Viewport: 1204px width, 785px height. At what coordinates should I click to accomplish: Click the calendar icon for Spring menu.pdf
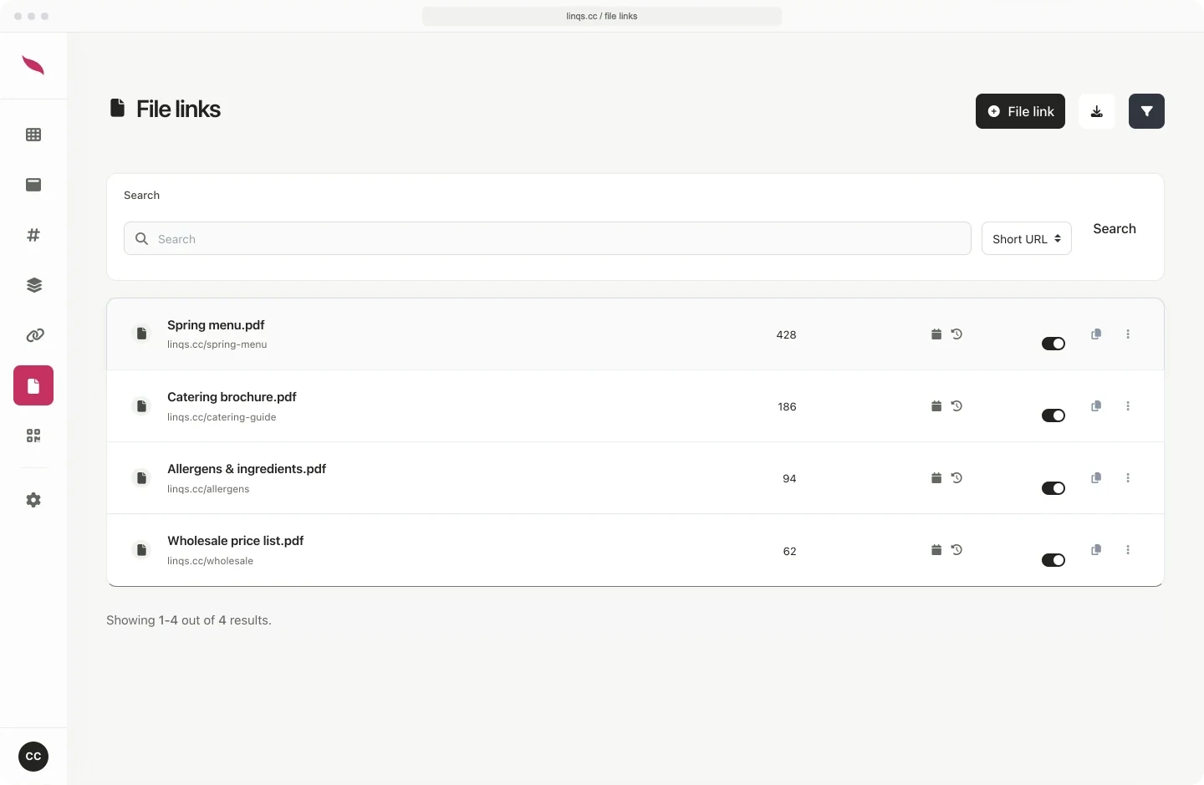936,334
